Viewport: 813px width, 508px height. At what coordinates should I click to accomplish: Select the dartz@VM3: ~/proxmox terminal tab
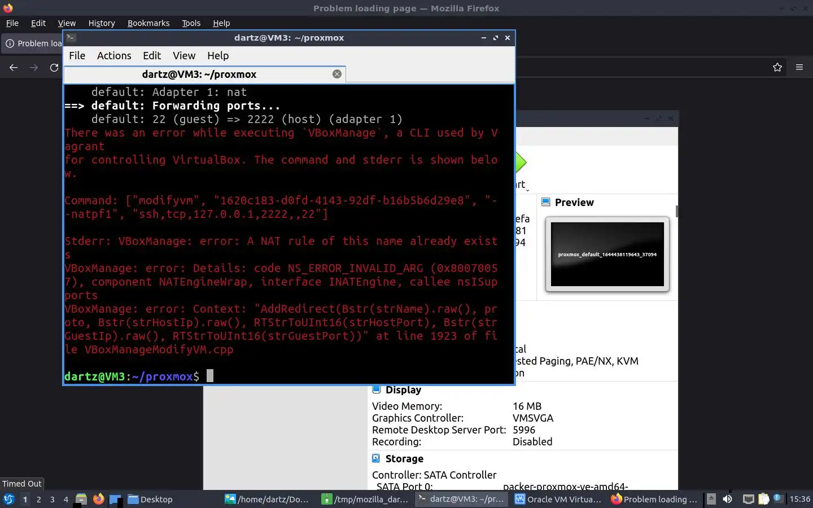click(x=199, y=74)
